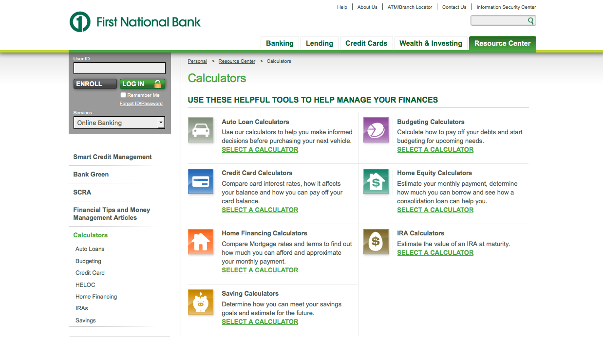Select a calculator under Budgeting Calculators
Viewport: 603px width, 337px height.
(435, 150)
